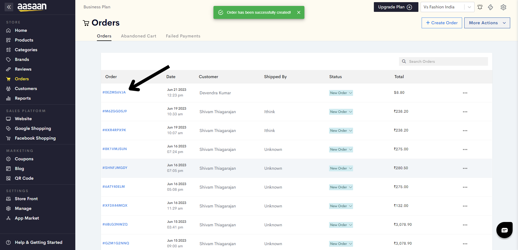Screen dimensions: 518x250
Task: Change status dropdown for order #6BLG3NWZQ
Action: [x=341, y=225]
